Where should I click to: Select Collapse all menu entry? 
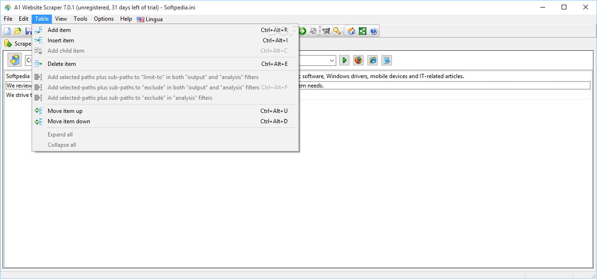pyautogui.click(x=165, y=145)
